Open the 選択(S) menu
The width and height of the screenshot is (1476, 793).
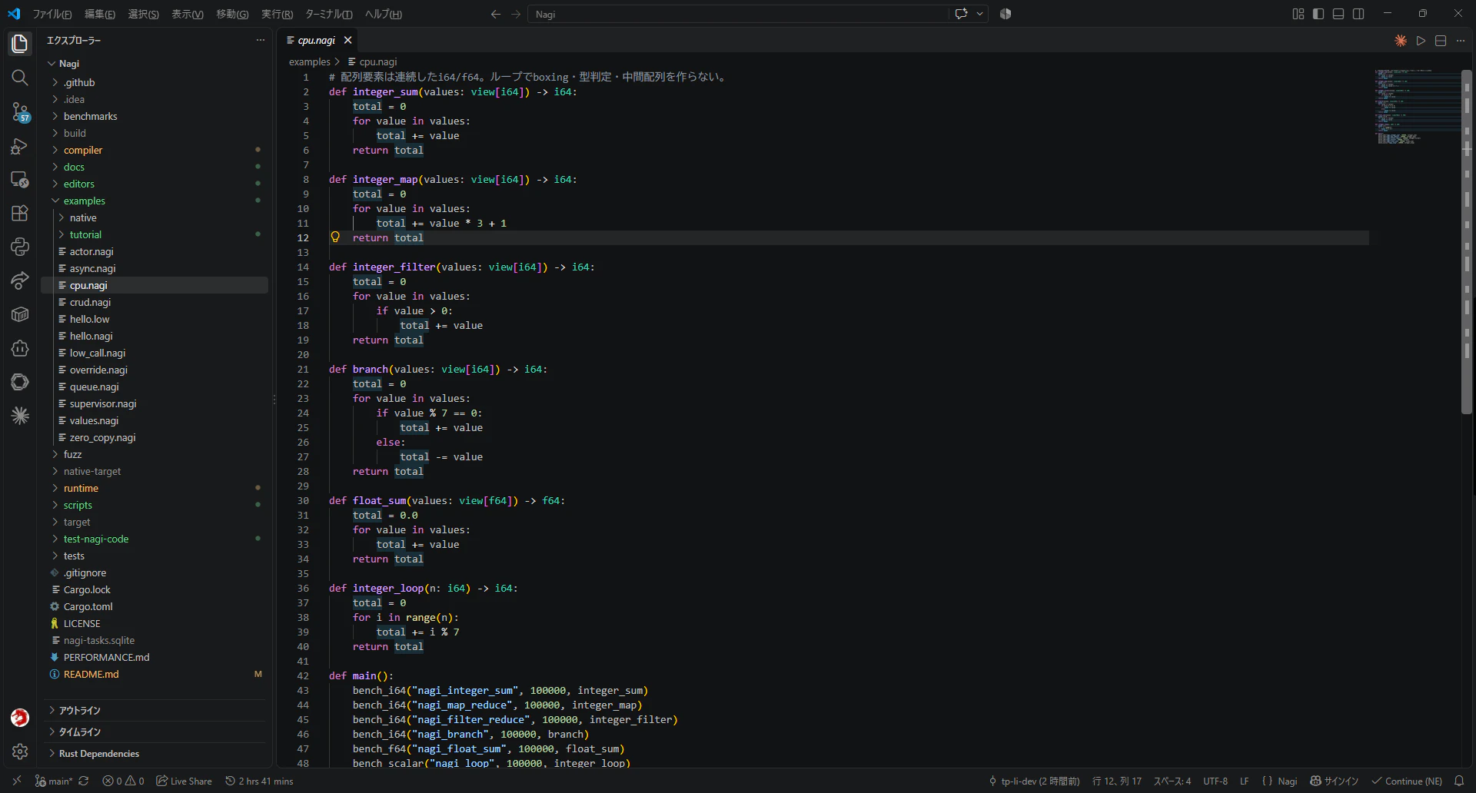tap(144, 14)
